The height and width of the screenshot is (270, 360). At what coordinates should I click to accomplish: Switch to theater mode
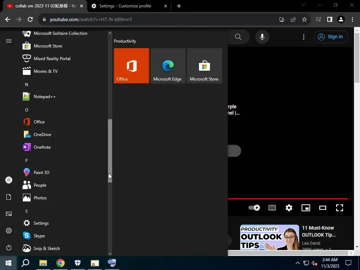(323, 208)
